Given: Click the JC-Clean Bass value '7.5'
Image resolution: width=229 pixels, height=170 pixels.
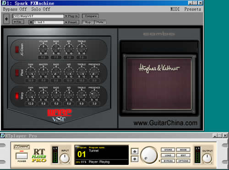Looking at the screenshot, I should tap(56, 57).
